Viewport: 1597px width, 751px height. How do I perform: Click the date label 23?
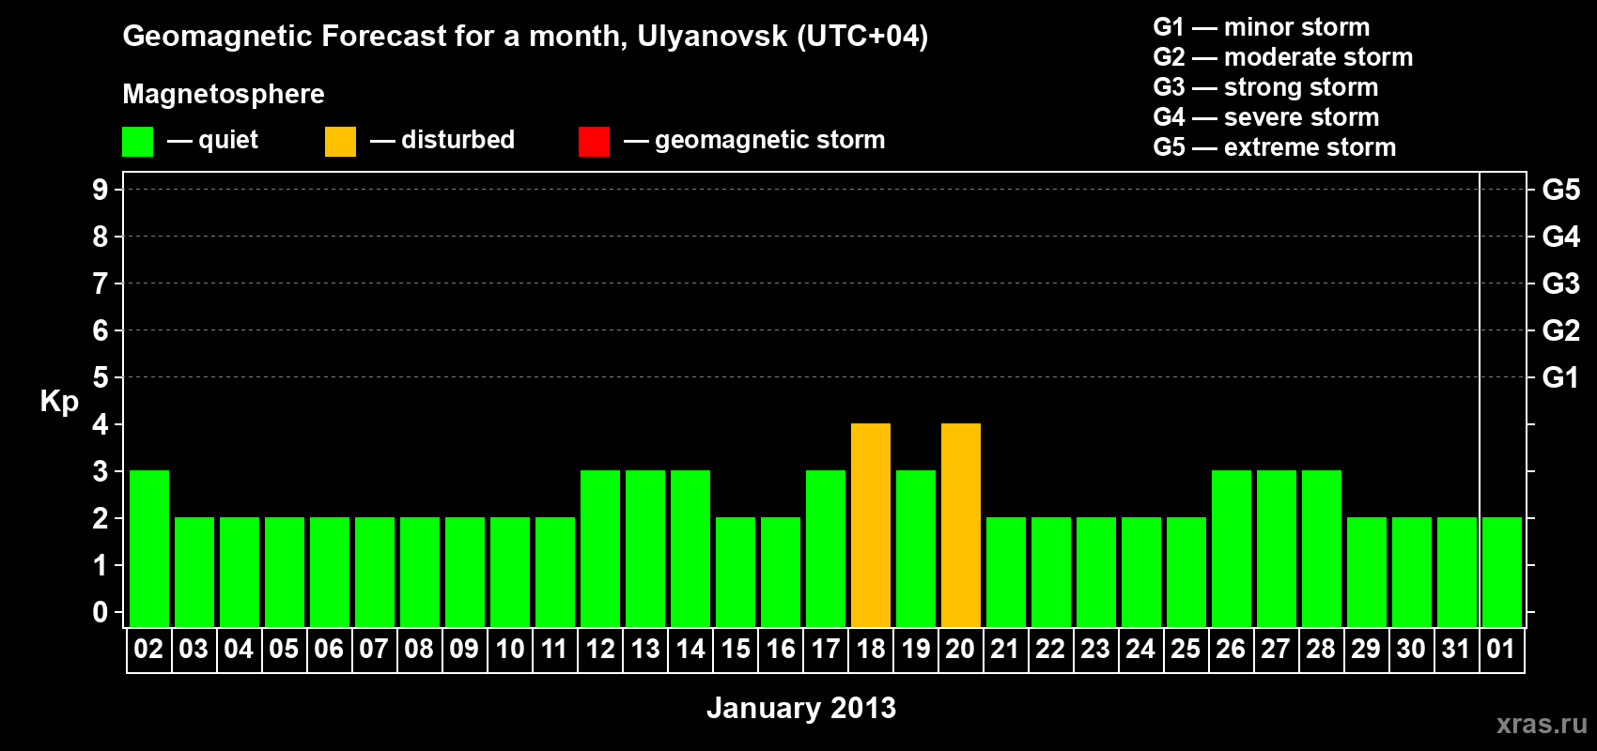(1095, 650)
